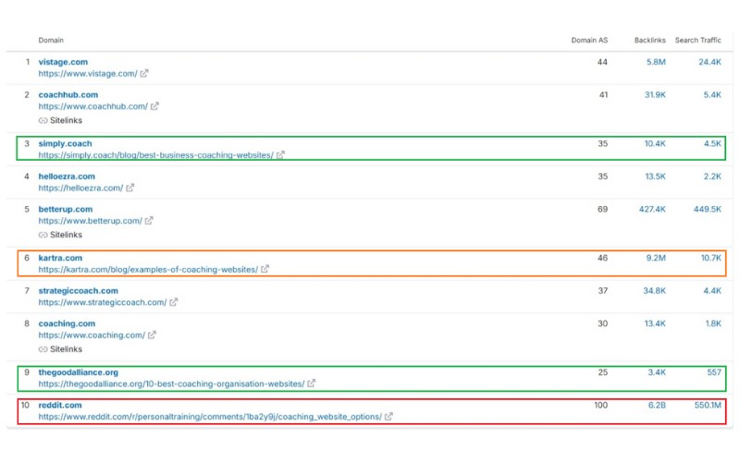This screenshot has width=740, height=462.
Task: Open the betterup.com domain link
Action: click(65, 210)
